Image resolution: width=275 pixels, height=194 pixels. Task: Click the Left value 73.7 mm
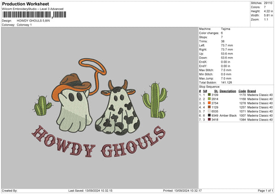227,45
